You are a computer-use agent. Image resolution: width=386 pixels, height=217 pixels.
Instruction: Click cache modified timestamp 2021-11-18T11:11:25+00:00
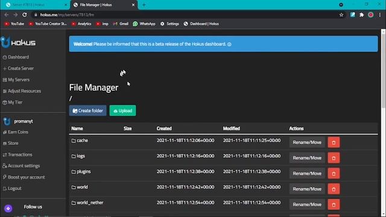tap(252, 140)
